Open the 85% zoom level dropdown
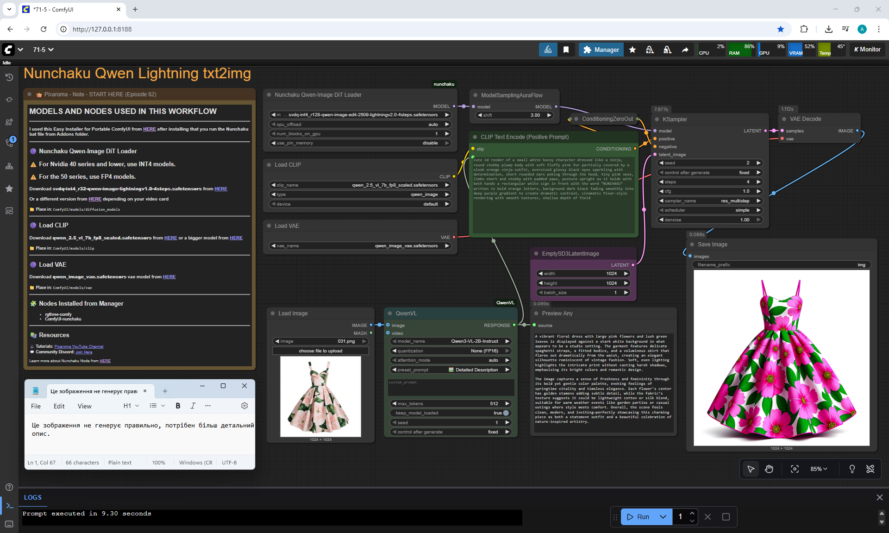Image resolution: width=889 pixels, height=533 pixels. click(x=819, y=469)
